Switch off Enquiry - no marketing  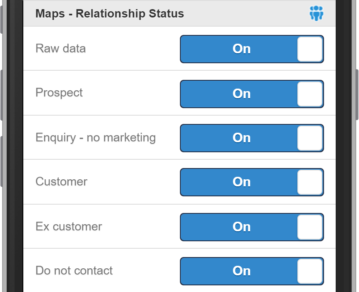coord(252,138)
